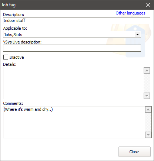Click inside the Details text area
Viewport: 154px width, 161px height.
pos(73,83)
